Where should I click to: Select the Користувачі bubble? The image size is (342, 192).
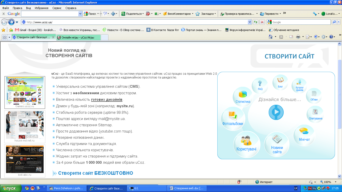point(246,144)
